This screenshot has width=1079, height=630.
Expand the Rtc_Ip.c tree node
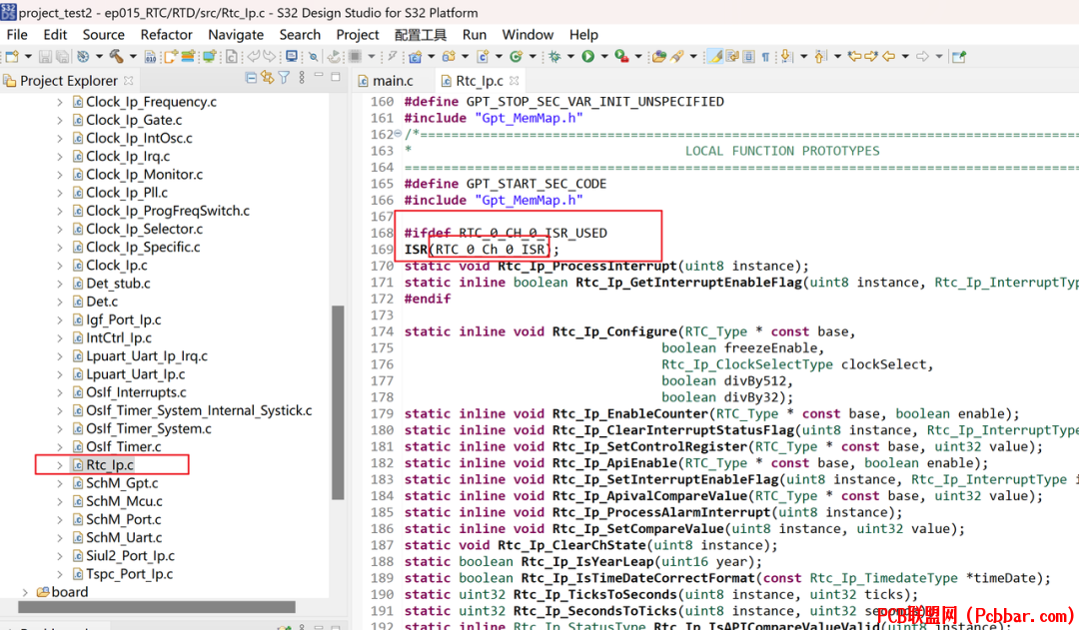[x=60, y=465]
